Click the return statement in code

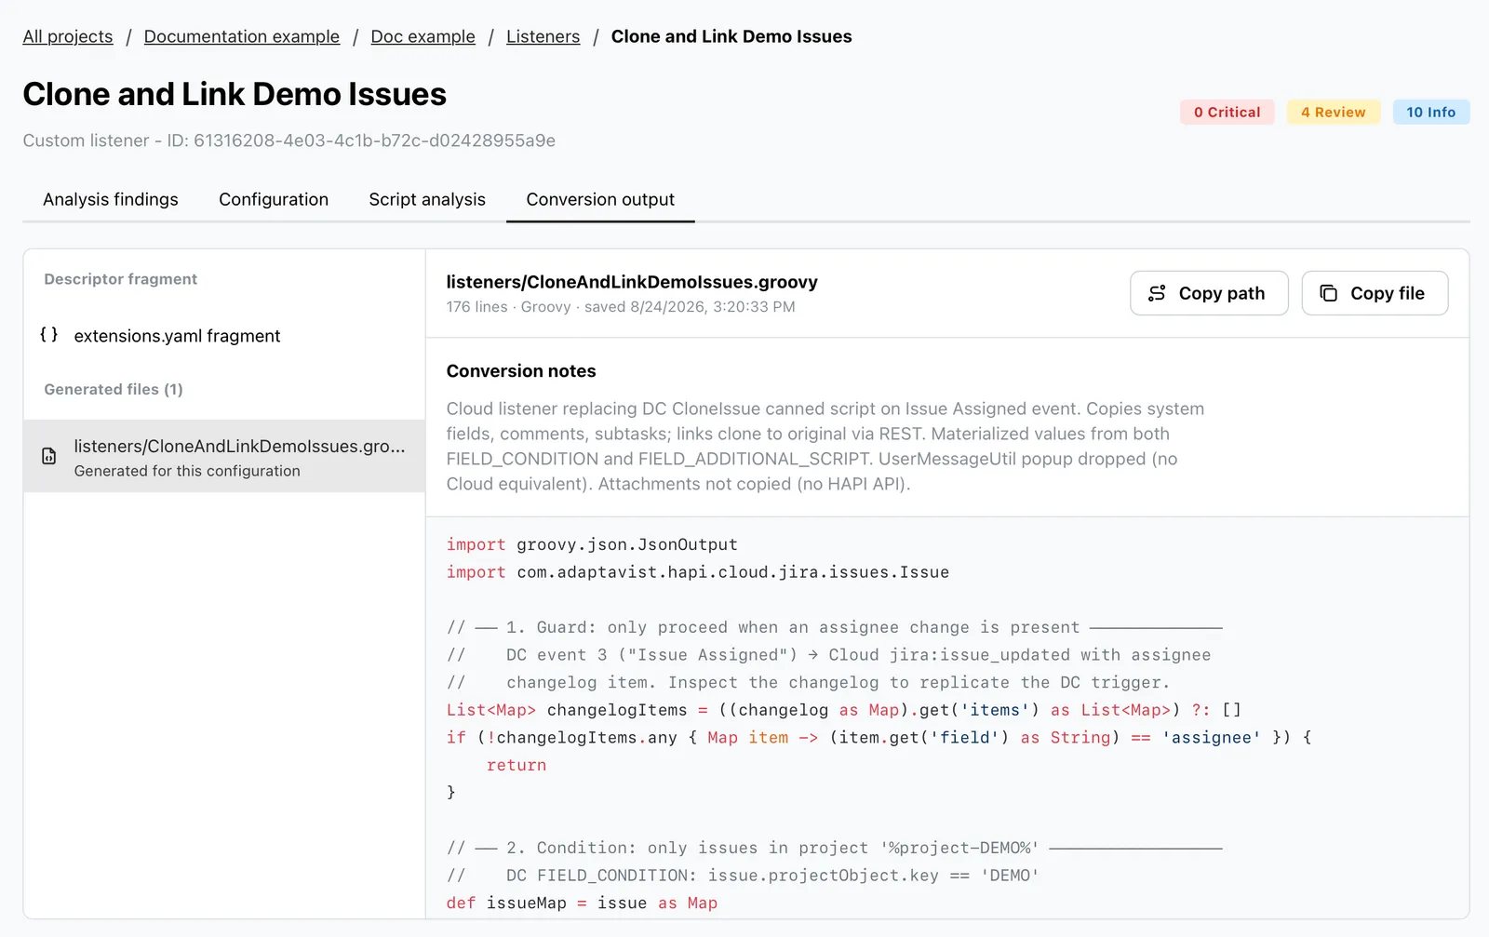coord(516,765)
